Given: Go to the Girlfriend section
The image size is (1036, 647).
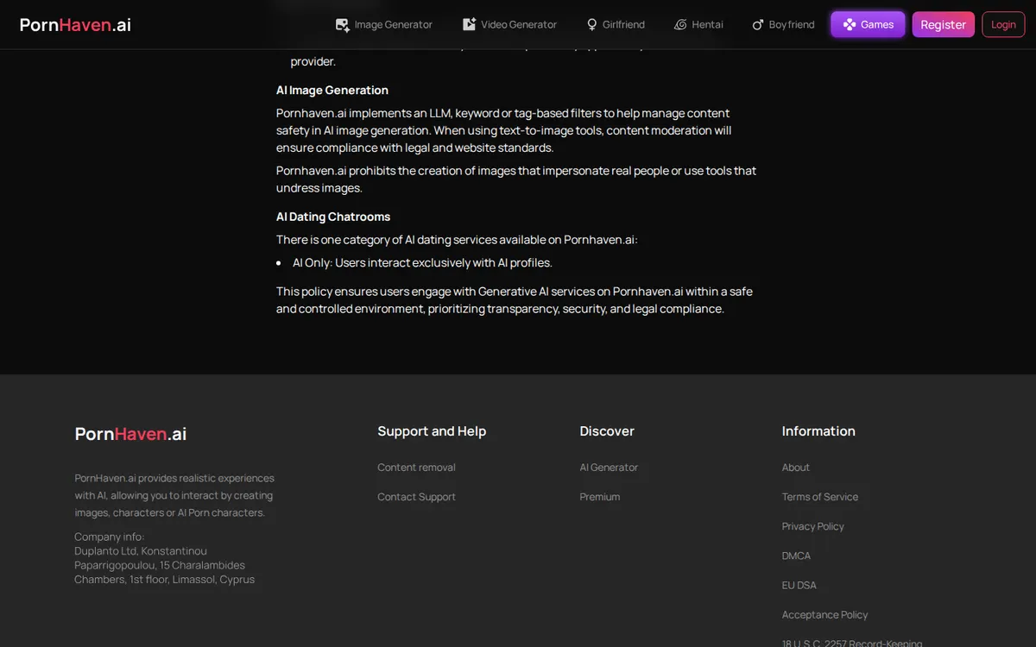Looking at the screenshot, I should point(616,24).
